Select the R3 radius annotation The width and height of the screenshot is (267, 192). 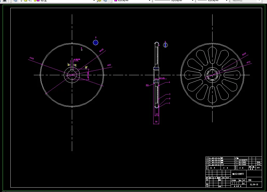click(147, 85)
